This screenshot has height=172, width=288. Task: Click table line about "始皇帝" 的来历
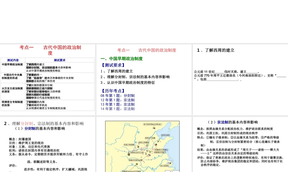coord(50,78)
